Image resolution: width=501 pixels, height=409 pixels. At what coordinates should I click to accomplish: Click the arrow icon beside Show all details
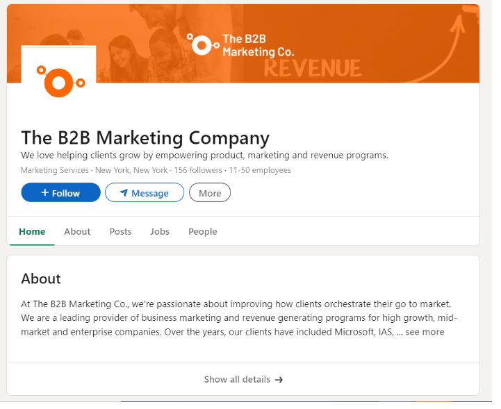(279, 380)
